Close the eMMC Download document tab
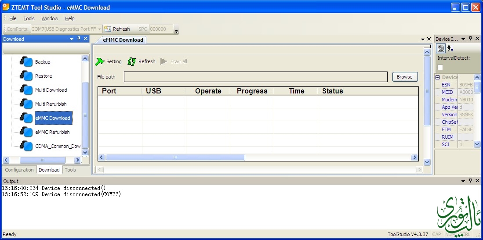The width and height of the screenshot is (483, 240). [429, 39]
